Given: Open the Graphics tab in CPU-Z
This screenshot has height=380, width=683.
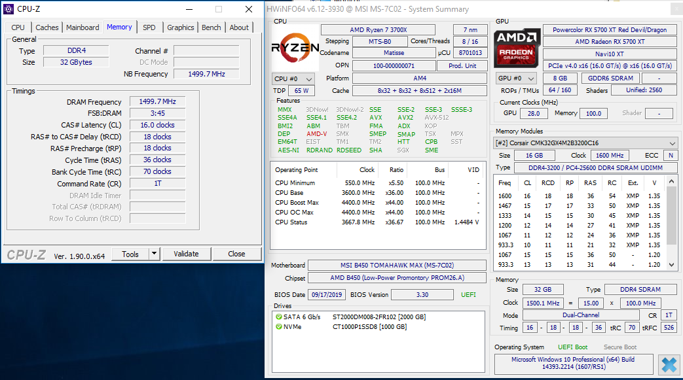Looking at the screenshot, I should coord(180,27).
